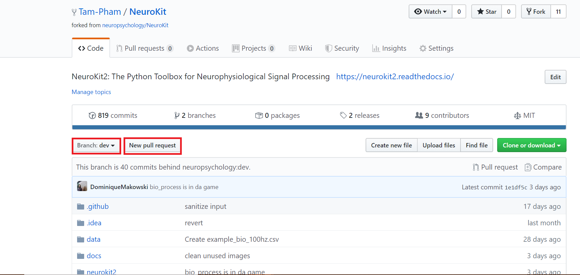
Task: Open the NeuroKit repository title link
Action: [x=148, y=12]
